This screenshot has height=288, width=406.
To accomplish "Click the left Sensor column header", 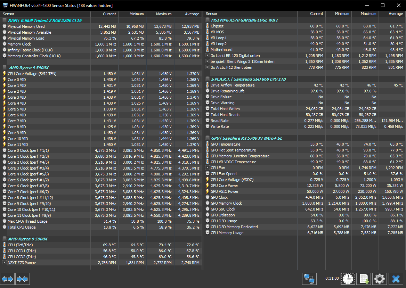I will [45, 14].
